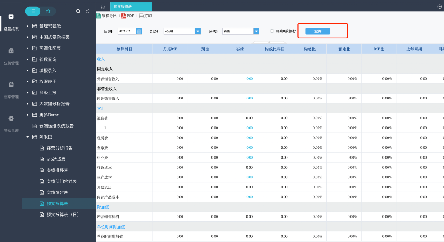The height and width of the screenshot is (242, 444).
Task: Open the search icon in sidebar
Action: (78, 11)
